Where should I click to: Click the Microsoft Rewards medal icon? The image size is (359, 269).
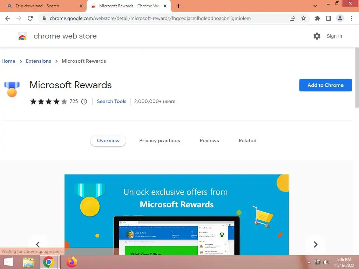pos(12,89)
